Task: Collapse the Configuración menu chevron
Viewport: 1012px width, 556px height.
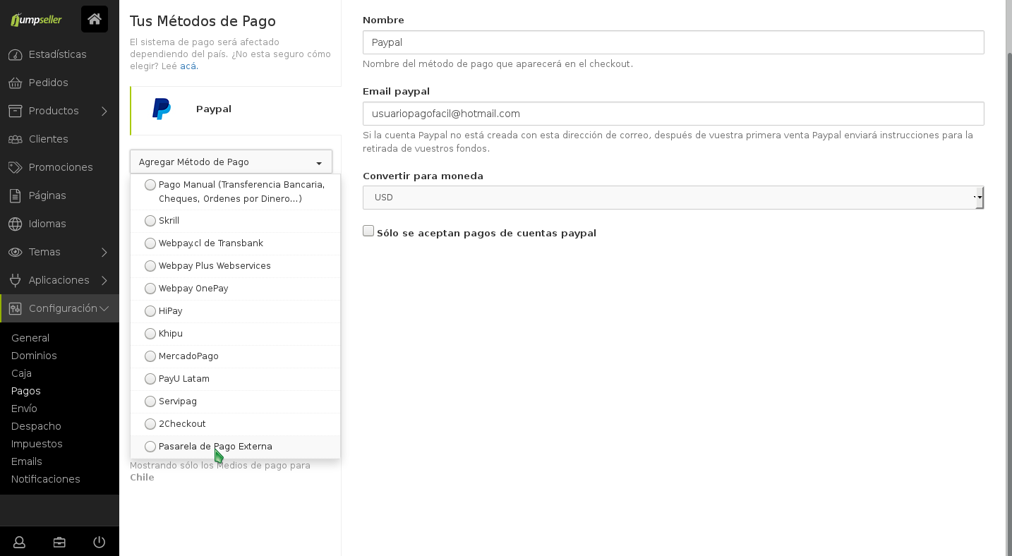Action: 104,308
